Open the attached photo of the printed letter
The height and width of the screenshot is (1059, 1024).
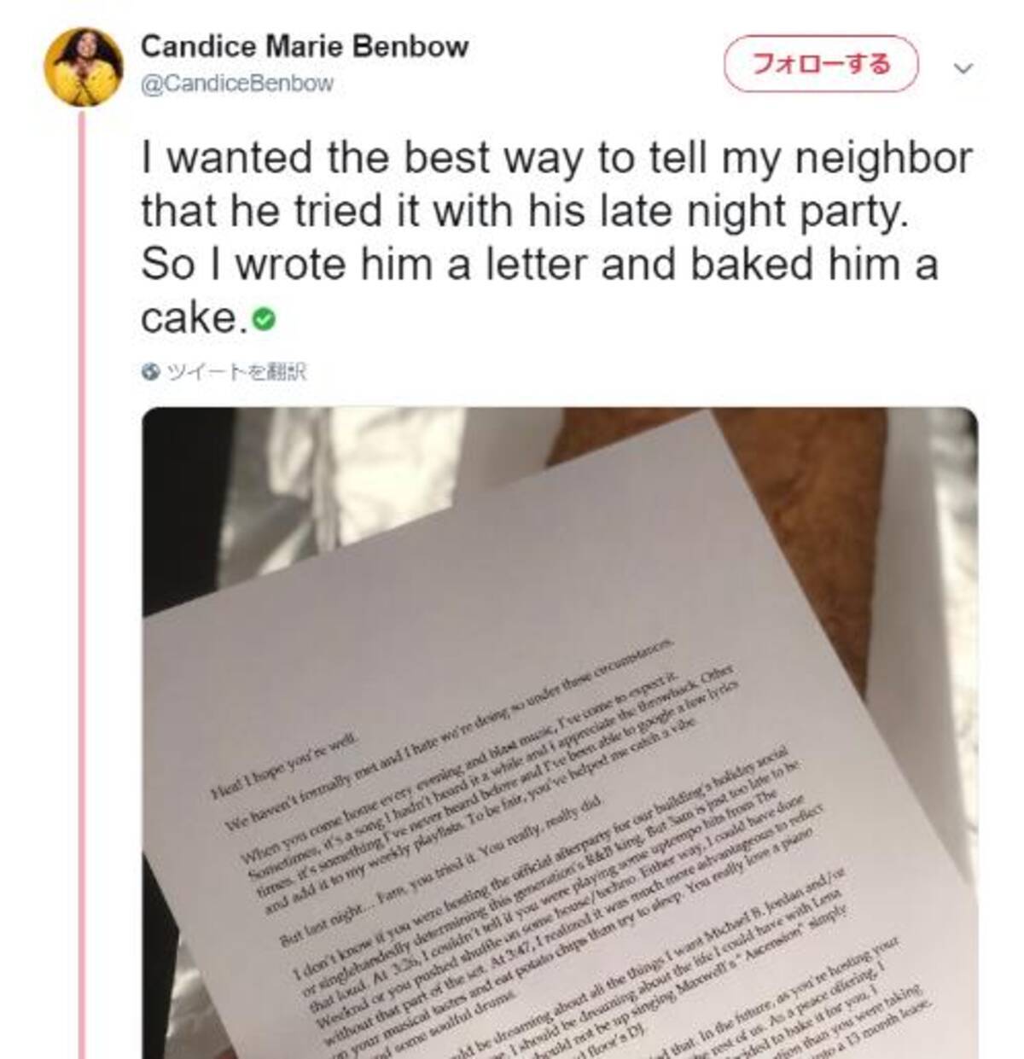click(x=560, y=733)
